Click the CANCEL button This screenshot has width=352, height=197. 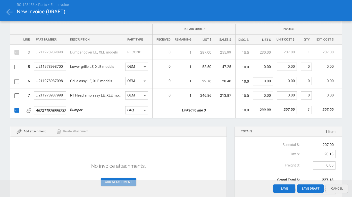pos(337,189)
